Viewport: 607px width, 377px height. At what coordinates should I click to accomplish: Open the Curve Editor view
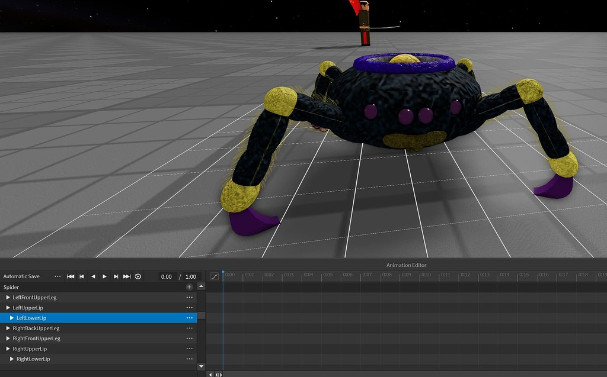(x=215, y=276)
